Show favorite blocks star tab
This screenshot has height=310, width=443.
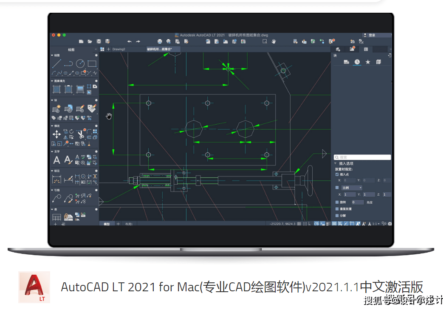[x=368, y=62]
